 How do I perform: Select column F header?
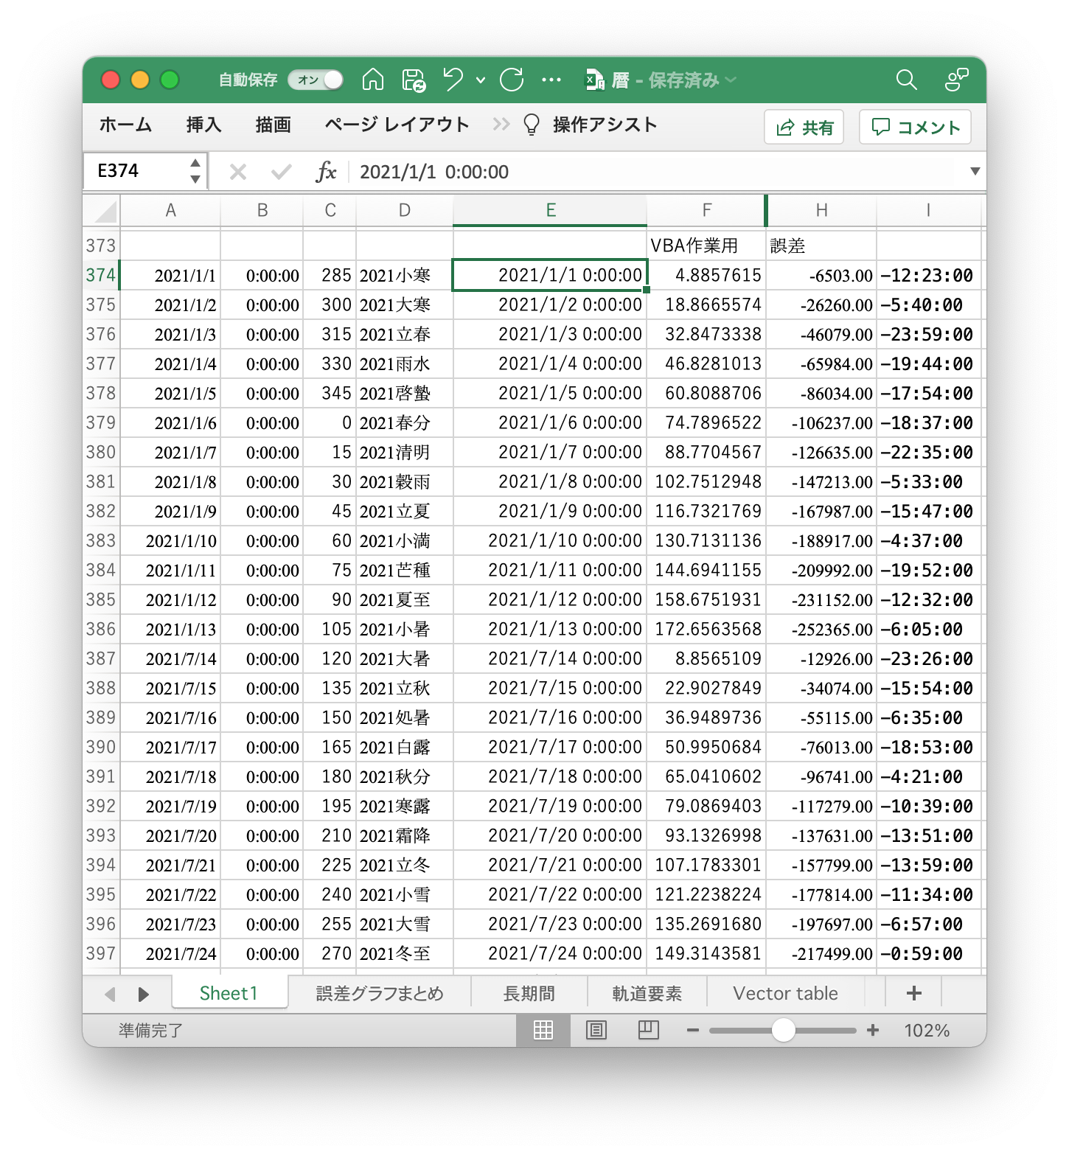(x=706, y=211)
